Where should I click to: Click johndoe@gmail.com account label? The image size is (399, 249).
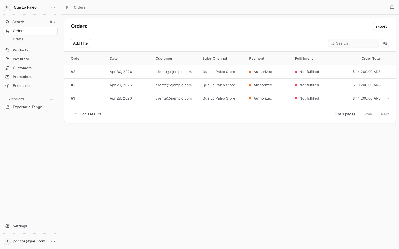(29, 241)
